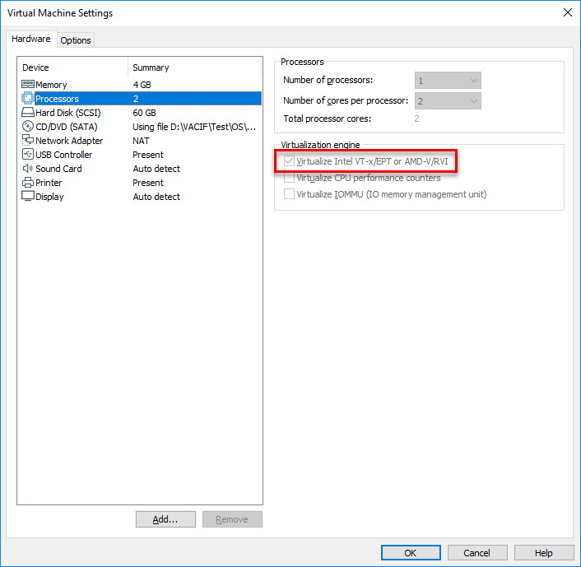Select the Sound Card row label
This screenshot has width=581, height=567.
point(58,169)
